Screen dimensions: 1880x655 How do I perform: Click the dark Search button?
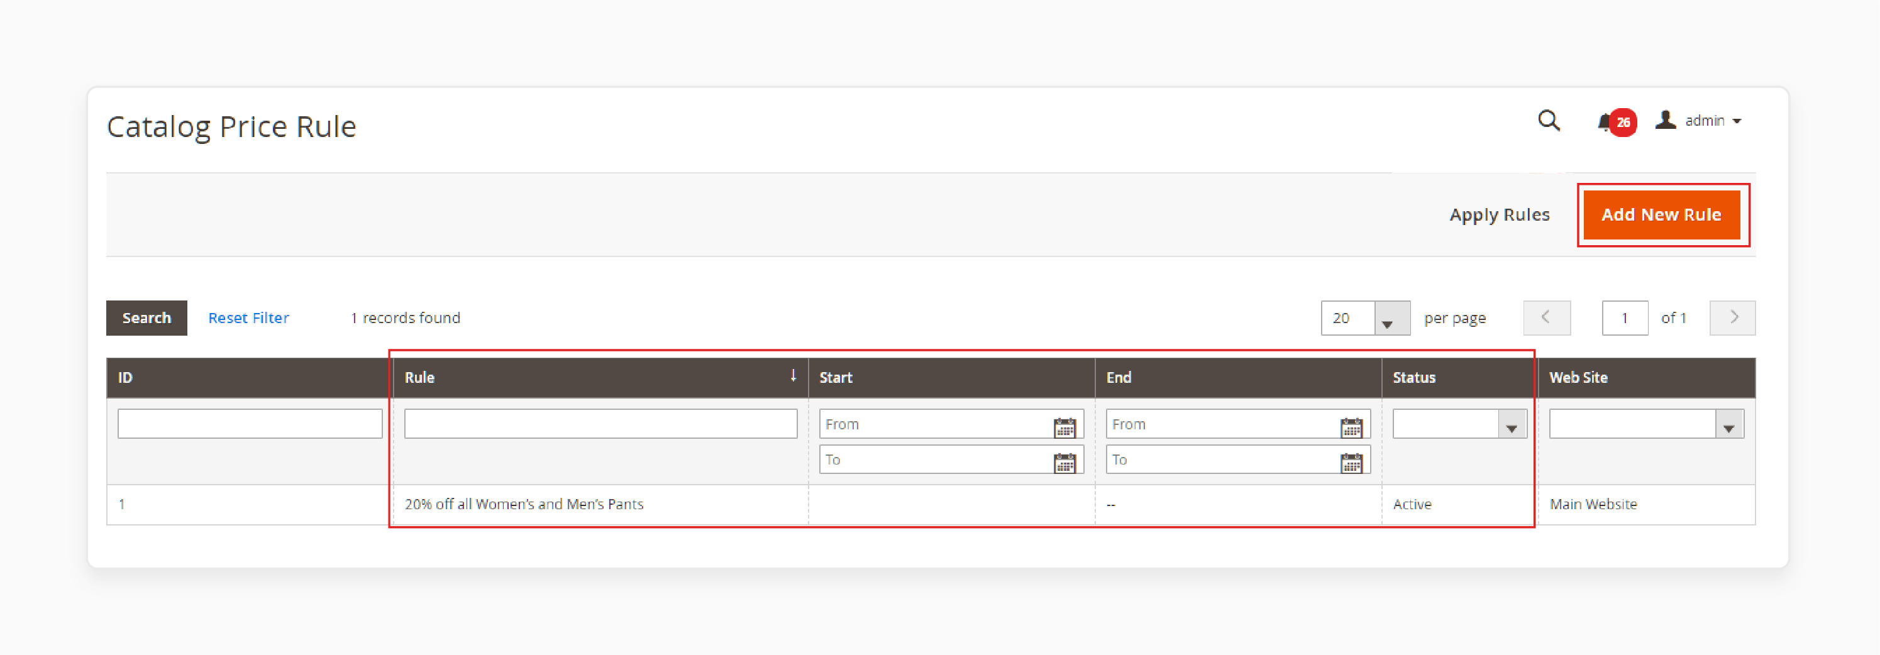tap(147, 318)
